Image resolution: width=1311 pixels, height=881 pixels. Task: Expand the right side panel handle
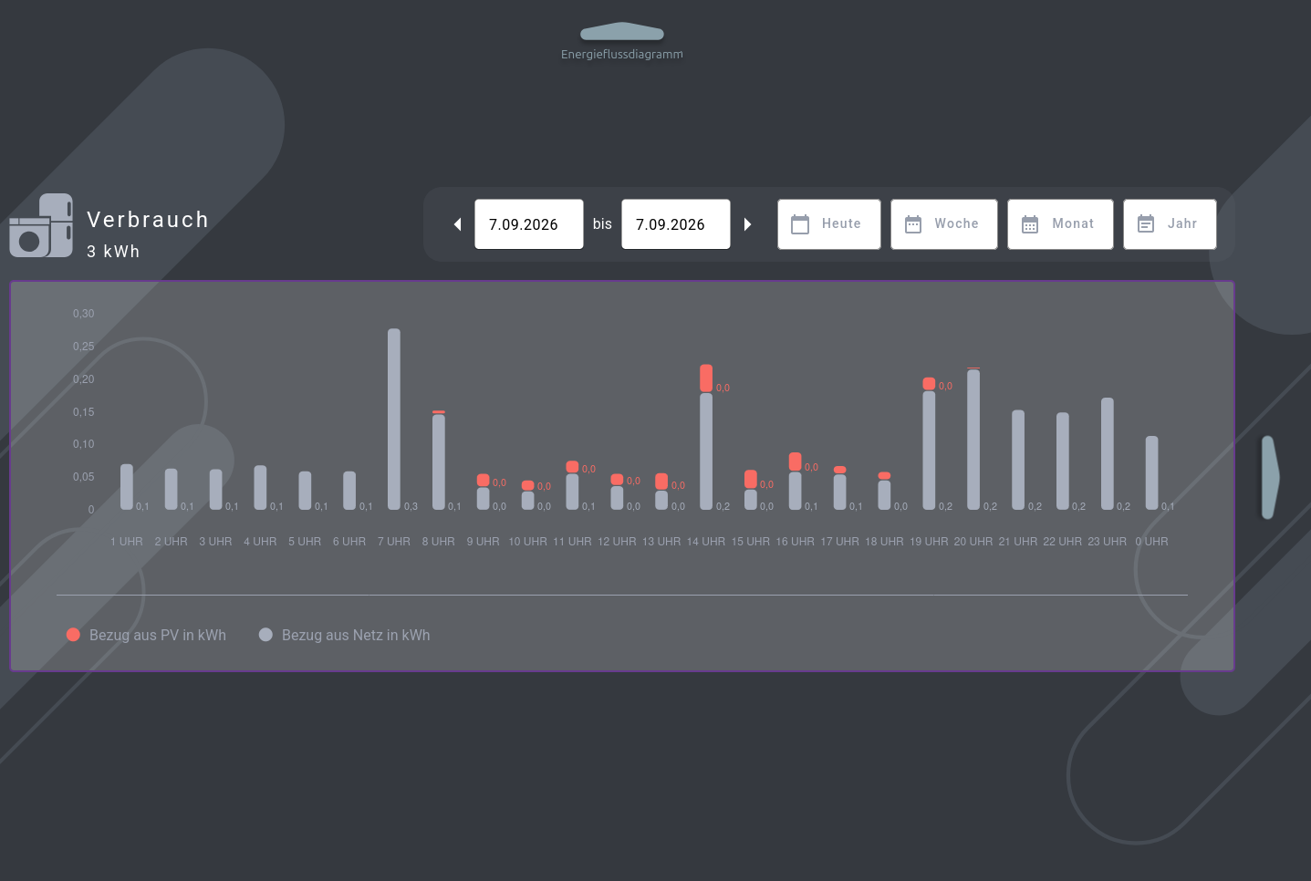click(1270, 477)
